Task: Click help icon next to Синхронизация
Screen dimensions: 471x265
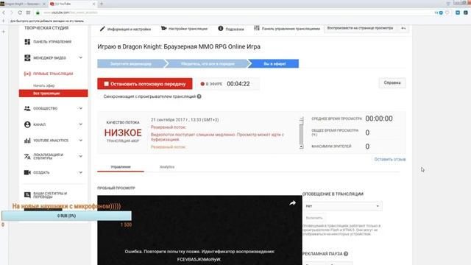Action: (199, 96)
